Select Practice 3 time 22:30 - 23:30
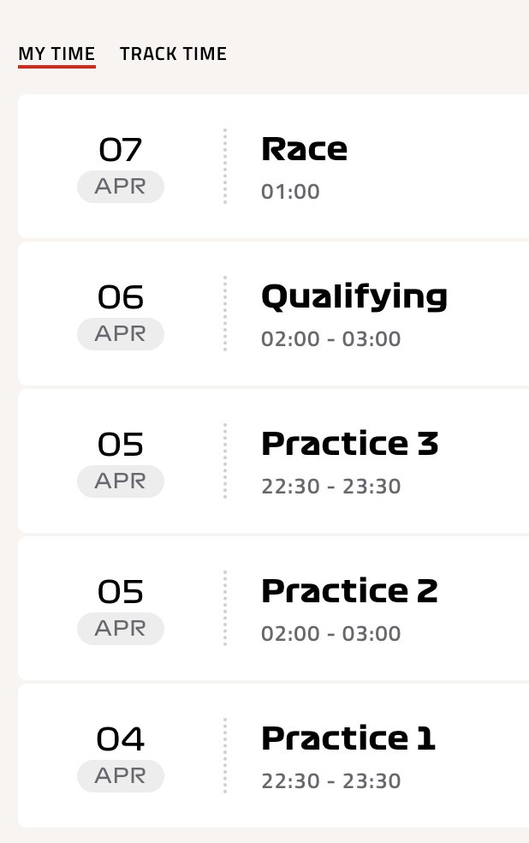Image resolution: width=529 pixels, height=843 pixels. (330, 486)
